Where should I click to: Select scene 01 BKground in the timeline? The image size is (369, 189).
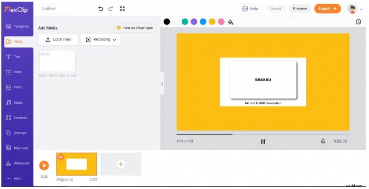(x=77, y=164)
